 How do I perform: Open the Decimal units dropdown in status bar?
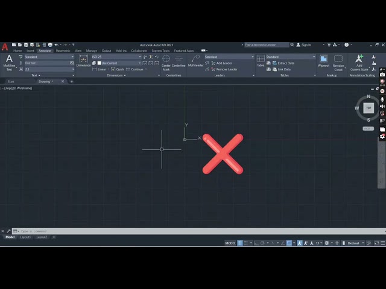[356, 243]
